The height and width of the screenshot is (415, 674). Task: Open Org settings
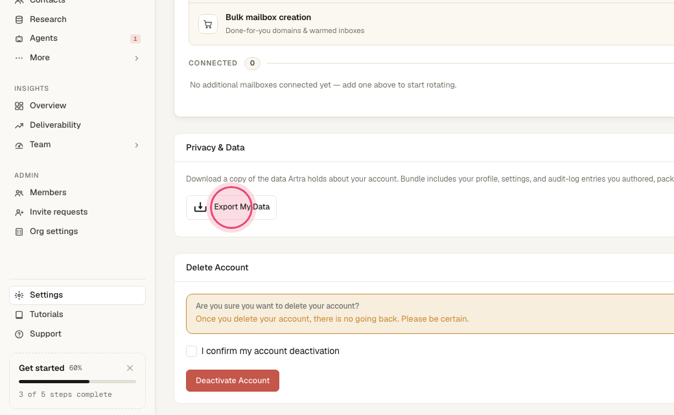(x=77, y=231)
